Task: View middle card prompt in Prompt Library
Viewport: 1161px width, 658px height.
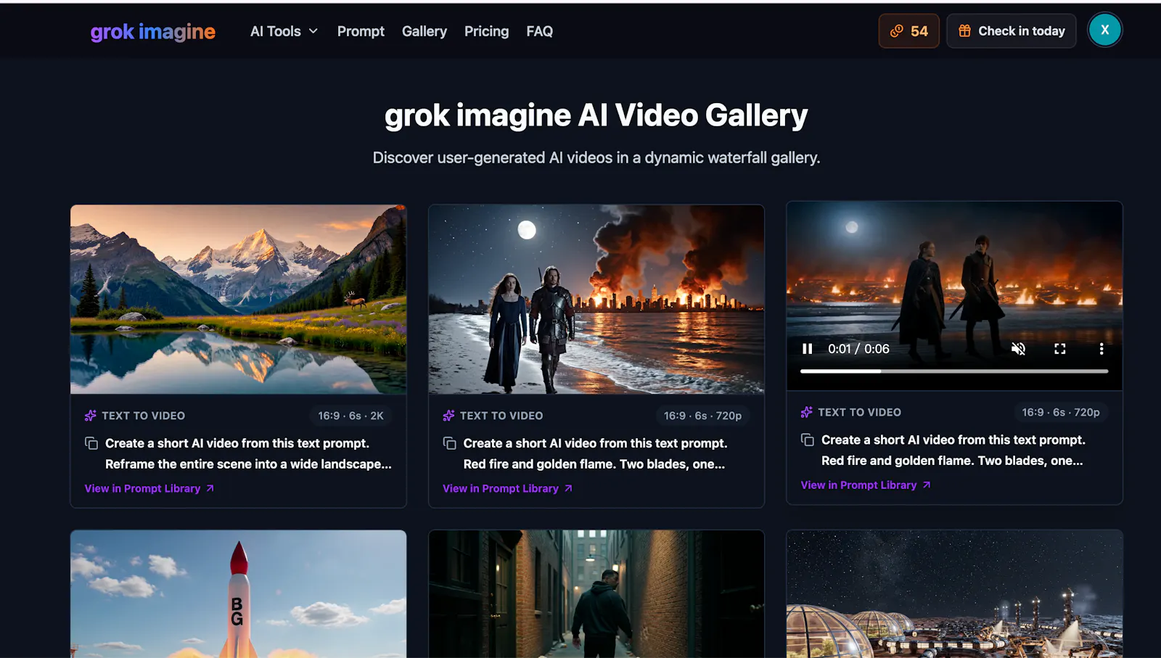Action: point(507,488)
